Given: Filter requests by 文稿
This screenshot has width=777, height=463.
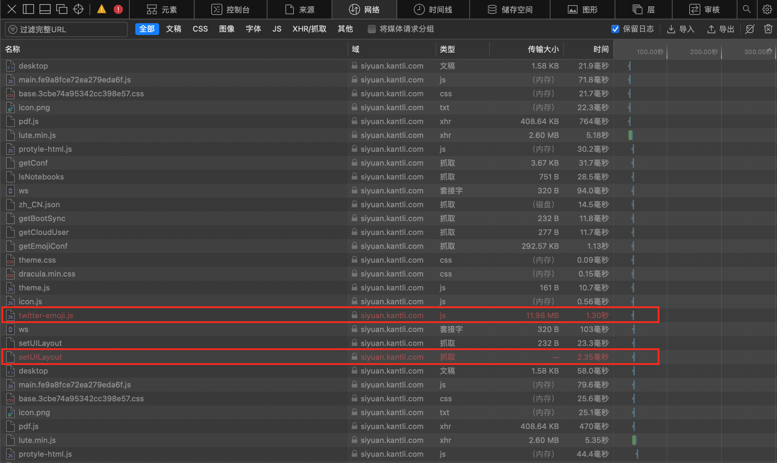Looking at the screenshot, I should coord(173,29).
